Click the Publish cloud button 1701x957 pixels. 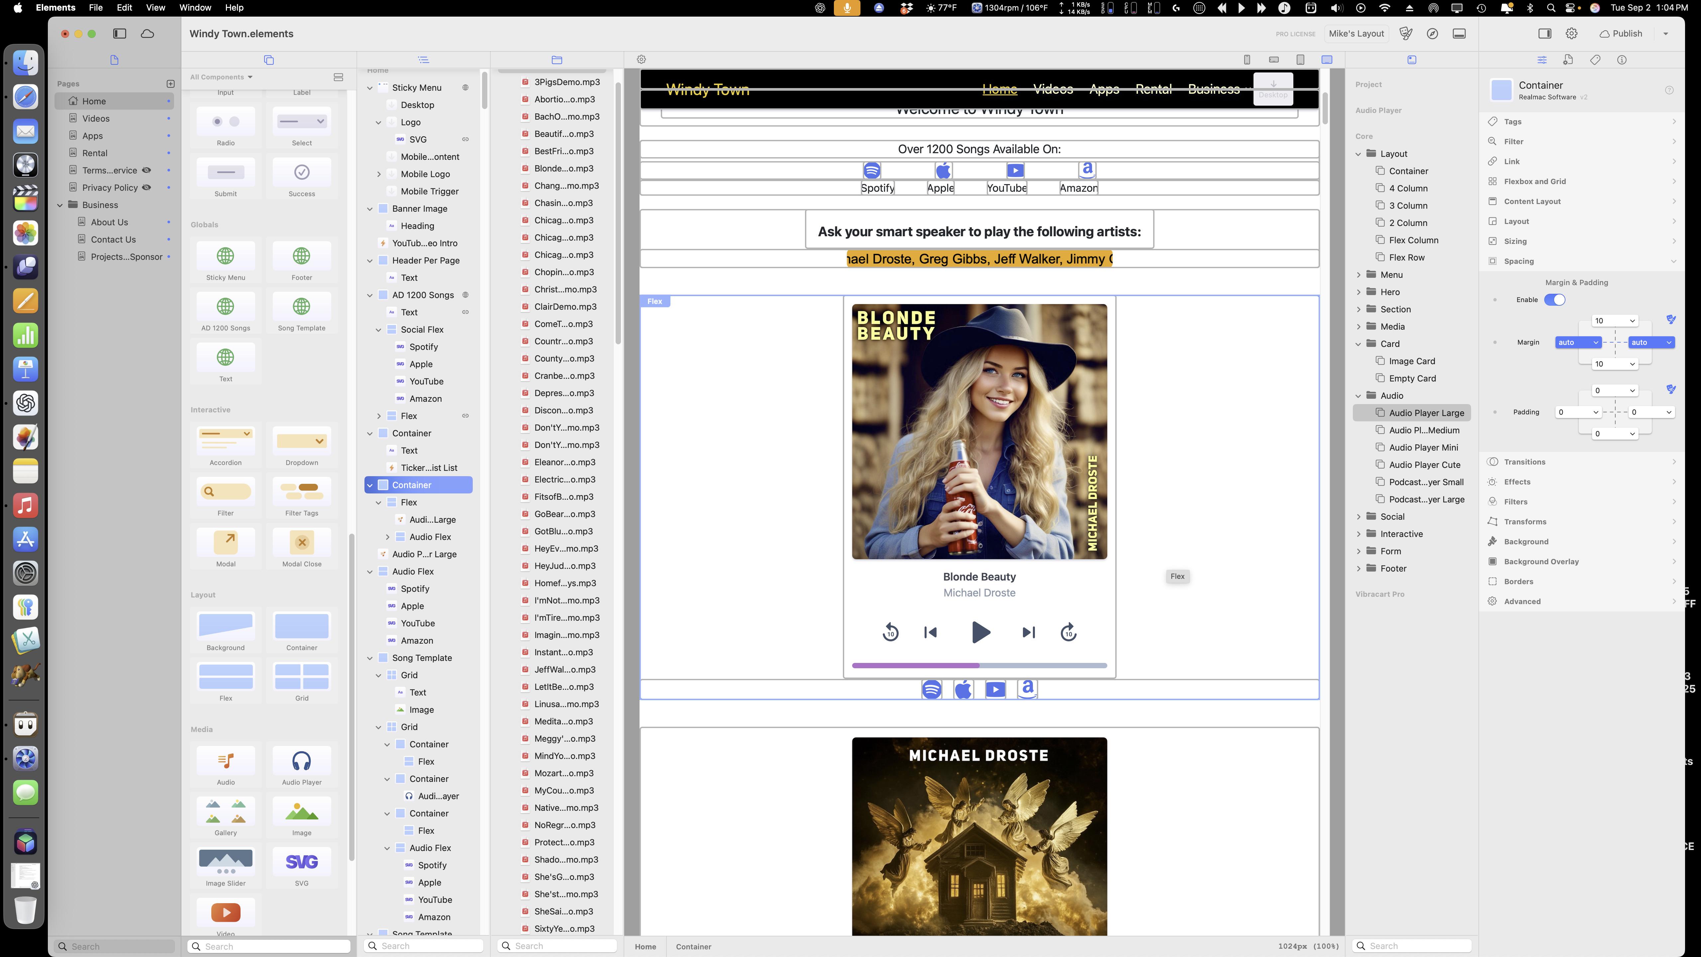[1621, 34]
